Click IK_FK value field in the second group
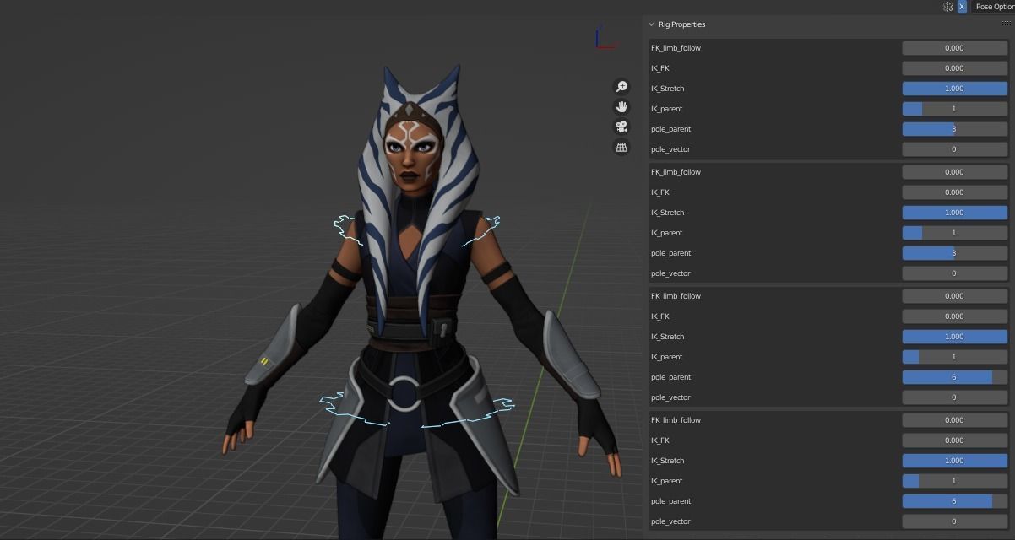 click(x=954, y=192)
